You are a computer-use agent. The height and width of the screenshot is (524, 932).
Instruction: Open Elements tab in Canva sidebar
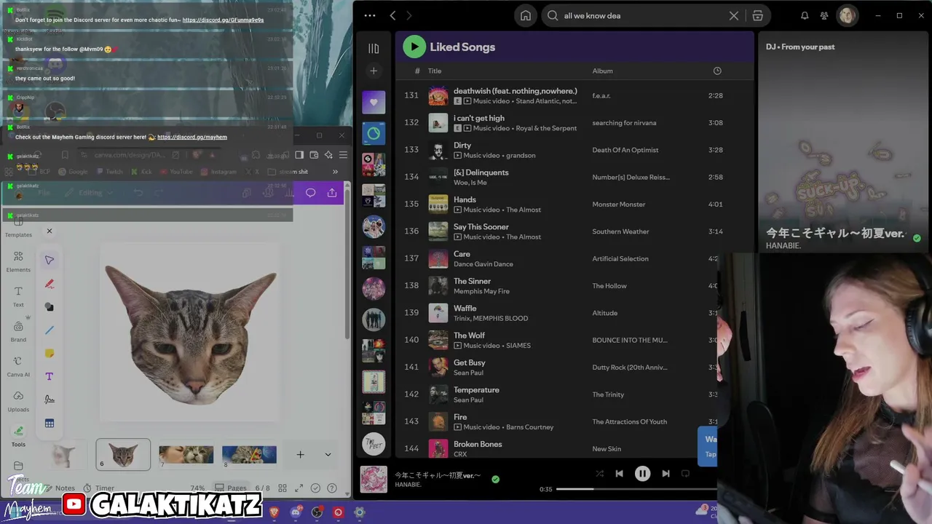(18, 261)
